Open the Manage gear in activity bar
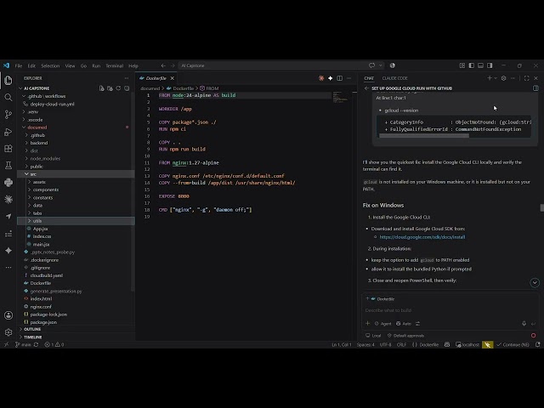544x408 pixels. 8,332
